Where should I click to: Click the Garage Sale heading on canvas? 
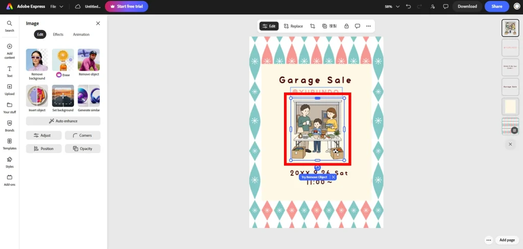(315, 80)
